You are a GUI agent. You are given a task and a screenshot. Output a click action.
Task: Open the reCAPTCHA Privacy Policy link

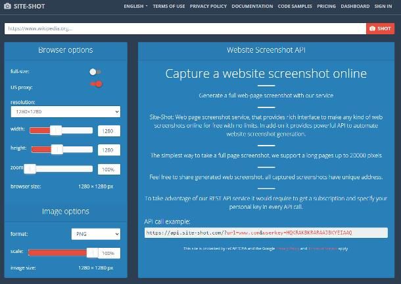coord(288,248)
